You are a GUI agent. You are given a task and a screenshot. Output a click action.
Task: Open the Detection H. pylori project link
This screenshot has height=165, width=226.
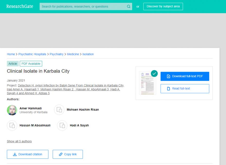pos(66,89)
